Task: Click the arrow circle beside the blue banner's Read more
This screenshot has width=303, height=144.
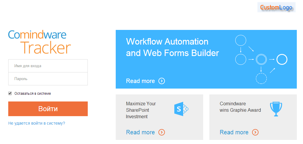Action: 162,81
